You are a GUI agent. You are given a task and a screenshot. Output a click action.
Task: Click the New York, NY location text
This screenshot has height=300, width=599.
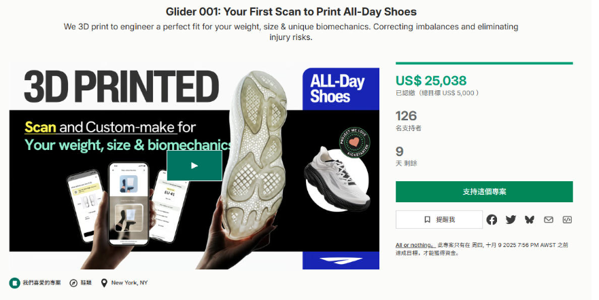129,283
